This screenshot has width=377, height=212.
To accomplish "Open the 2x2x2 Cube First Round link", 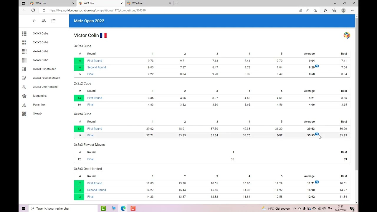I will pyautogui.click(x=95, y=98).
